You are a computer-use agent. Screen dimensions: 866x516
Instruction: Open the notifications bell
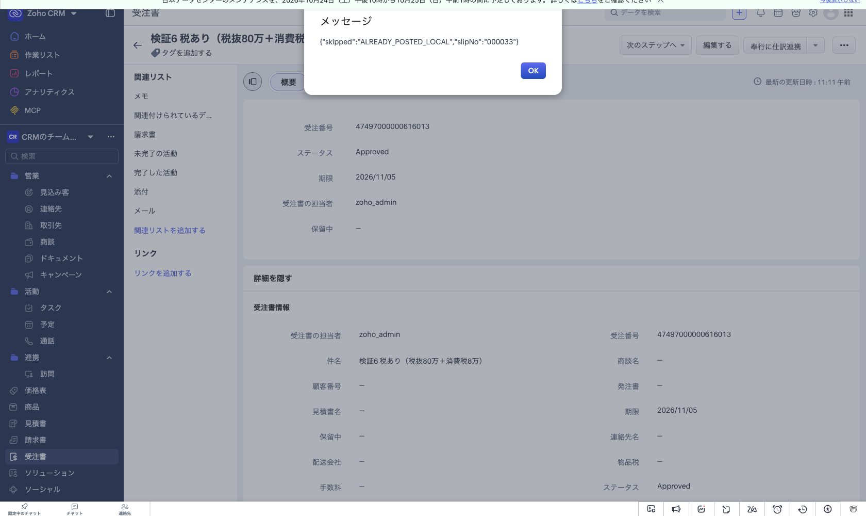point(760,13)
